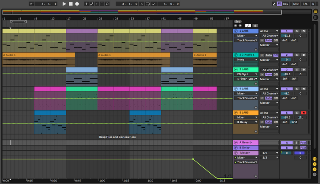320x184 pixels.
Task: Click track 1 volume value -11.8
Action: [287, 35]
